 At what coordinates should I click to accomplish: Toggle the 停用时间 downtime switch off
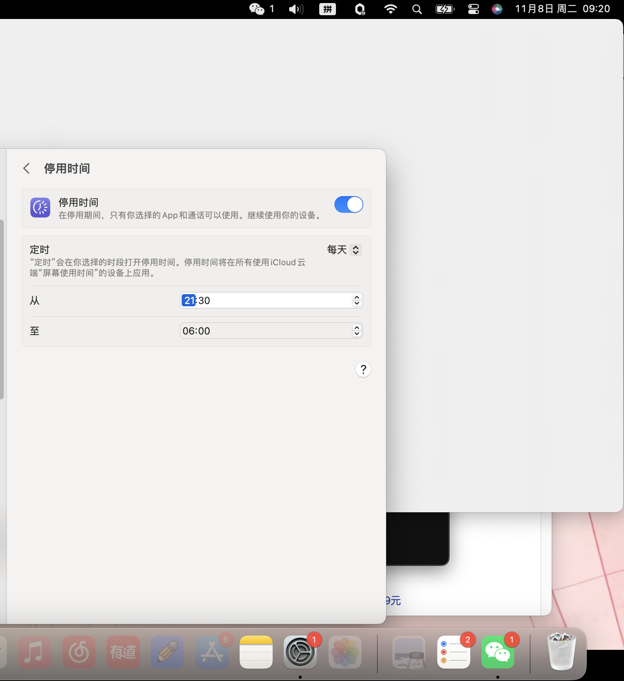coord(348,204)
